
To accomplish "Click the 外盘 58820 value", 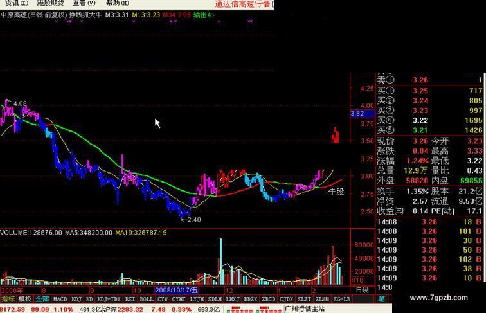I will tap(417, 181).
